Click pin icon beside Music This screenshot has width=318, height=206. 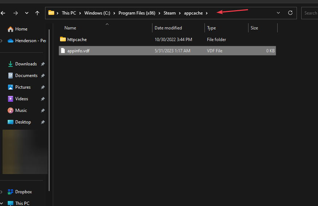point(43,110)
